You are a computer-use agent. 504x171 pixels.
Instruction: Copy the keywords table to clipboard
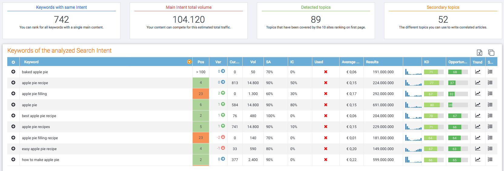(491, 53)
